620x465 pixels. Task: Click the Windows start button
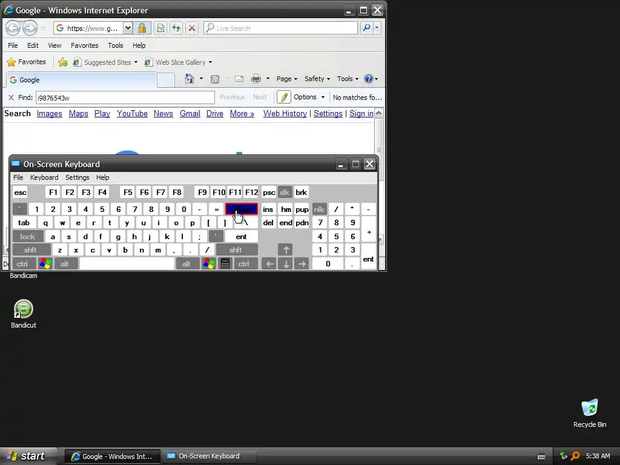(x=29, y=456)
